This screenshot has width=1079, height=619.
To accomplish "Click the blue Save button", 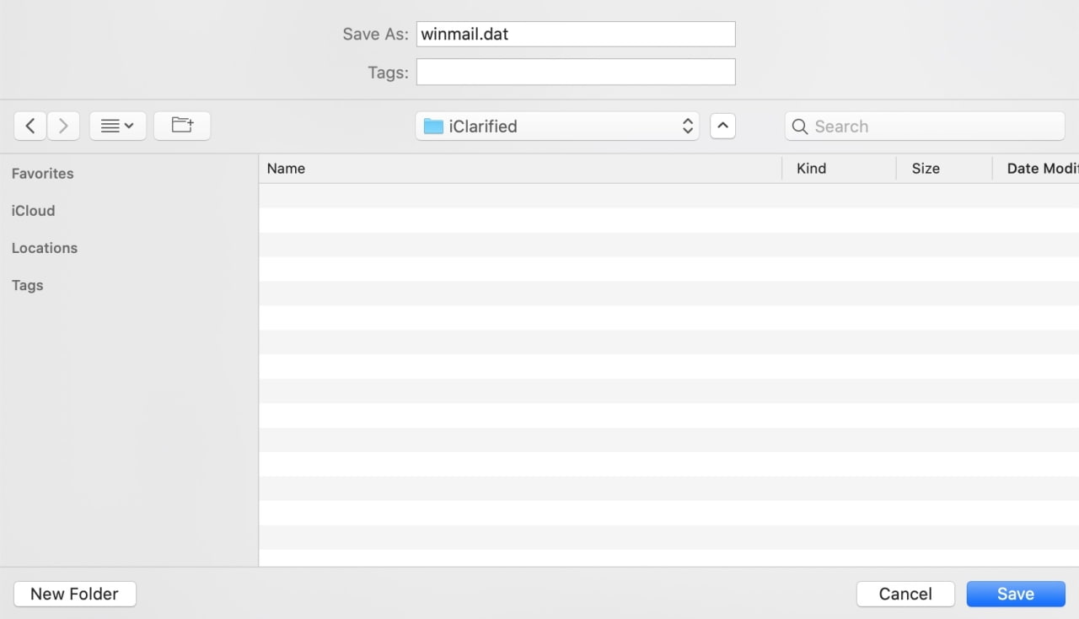I will [1015, 594].
